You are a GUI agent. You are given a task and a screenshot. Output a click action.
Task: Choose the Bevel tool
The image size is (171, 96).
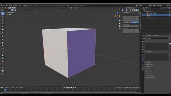3,46
